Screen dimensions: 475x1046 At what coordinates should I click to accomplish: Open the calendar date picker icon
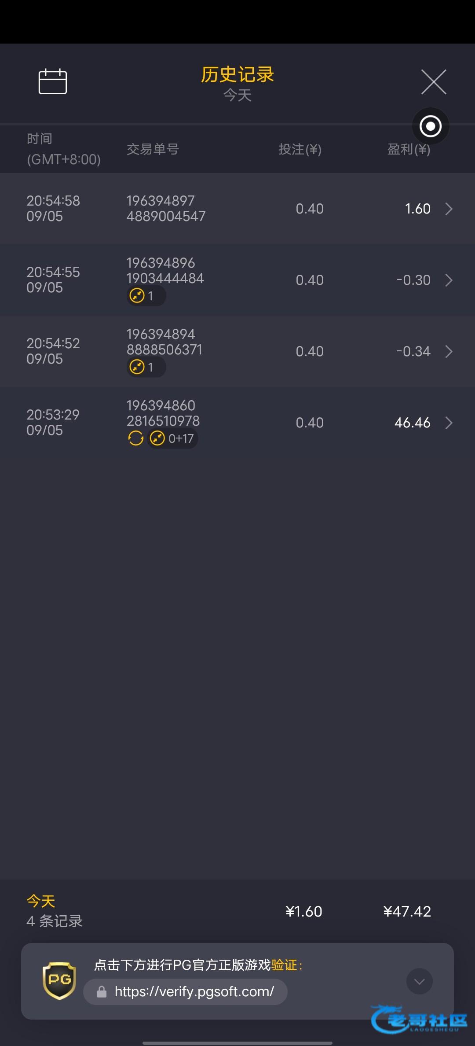[x=53, y=81]
